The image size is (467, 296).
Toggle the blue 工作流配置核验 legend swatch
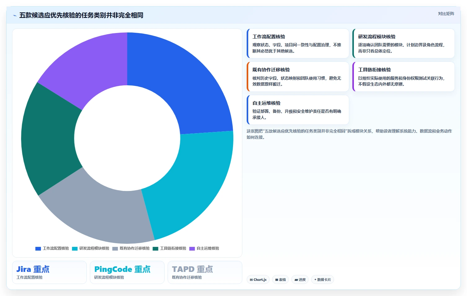tap(38, 248)
